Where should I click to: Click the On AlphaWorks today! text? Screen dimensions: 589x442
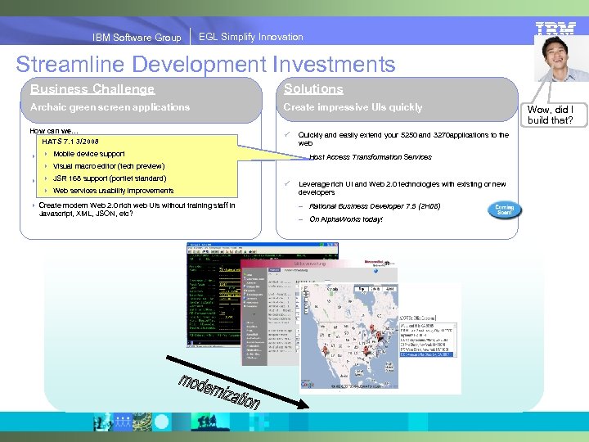pyautogui.click(x=345, y=219)
